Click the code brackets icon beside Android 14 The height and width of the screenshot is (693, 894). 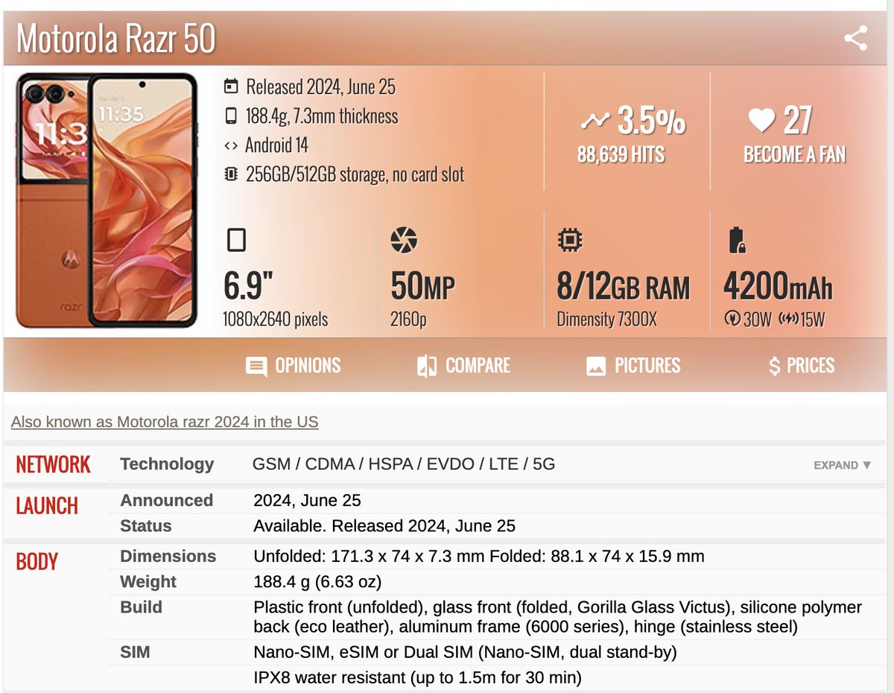(x=231, y=145)
